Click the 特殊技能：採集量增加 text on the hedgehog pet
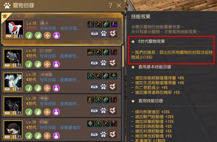Screen dimensions: 217x142 point(60,127)
